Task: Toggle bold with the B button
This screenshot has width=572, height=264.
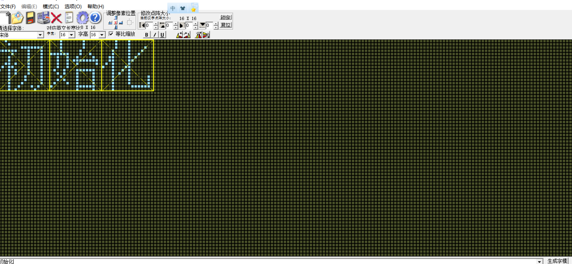Action: pyautogui.click(x=147, y=35)
